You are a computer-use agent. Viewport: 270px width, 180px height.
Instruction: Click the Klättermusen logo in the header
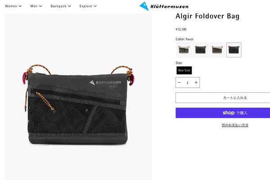point(164,6)
